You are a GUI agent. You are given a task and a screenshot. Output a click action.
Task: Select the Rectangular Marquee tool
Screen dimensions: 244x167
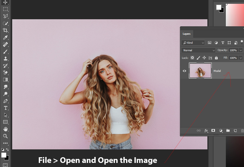(5, 9)
